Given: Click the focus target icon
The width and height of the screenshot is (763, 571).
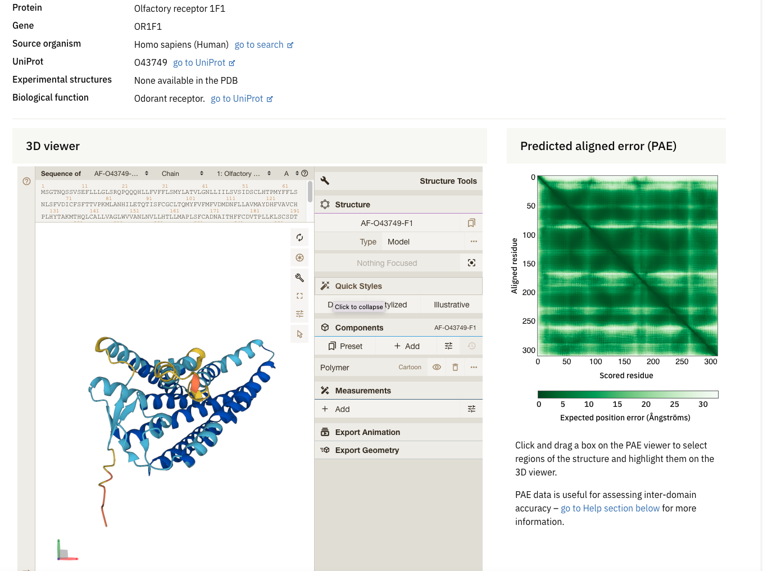Looking at the screenshot, I should (471, 263).
